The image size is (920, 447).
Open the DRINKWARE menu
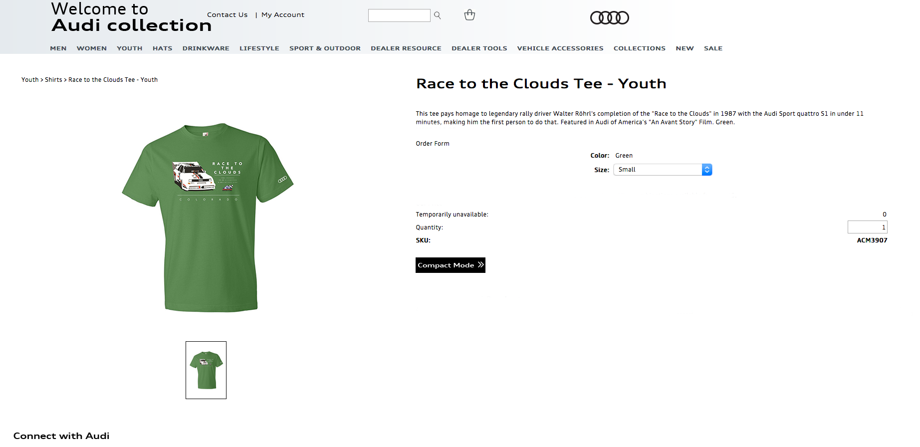[x=206, y=48]
